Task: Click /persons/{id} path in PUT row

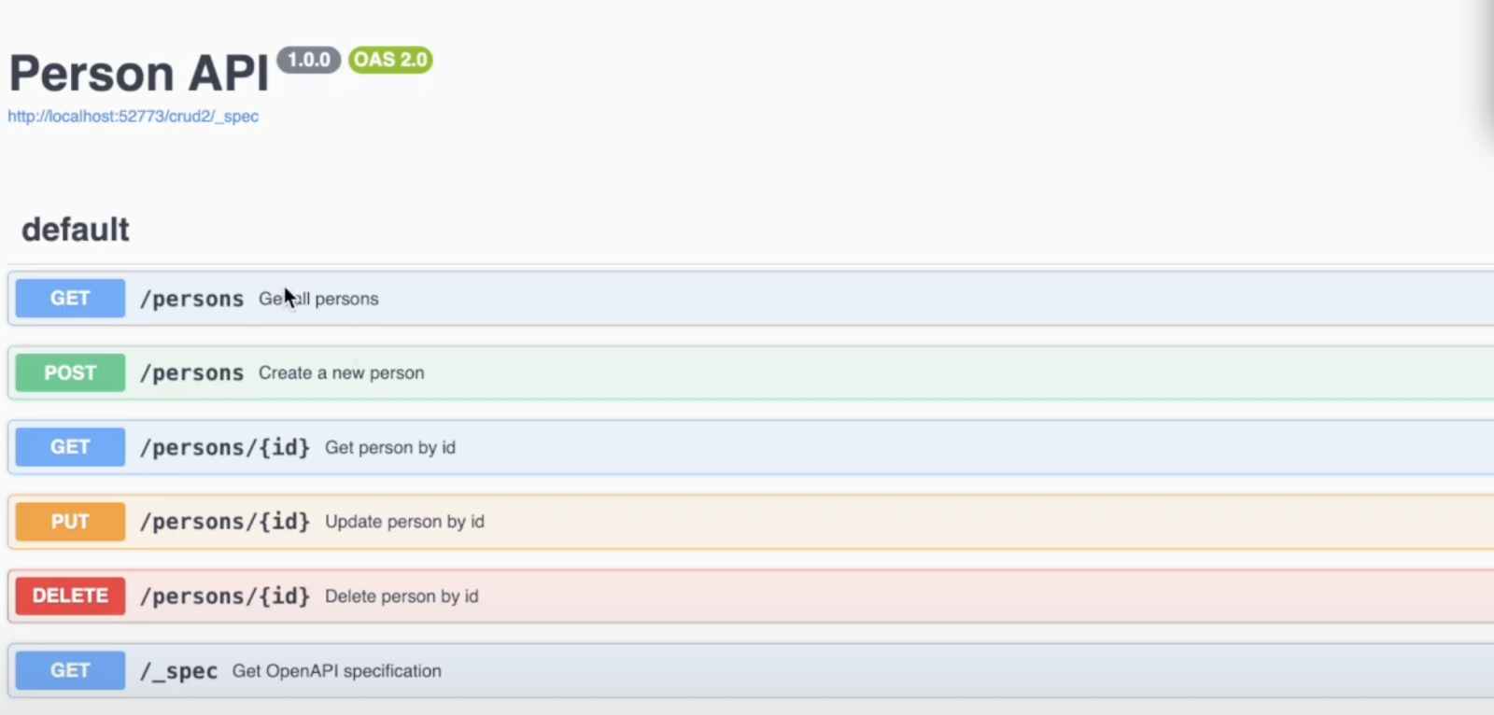Action: click(x=225, y=522)
